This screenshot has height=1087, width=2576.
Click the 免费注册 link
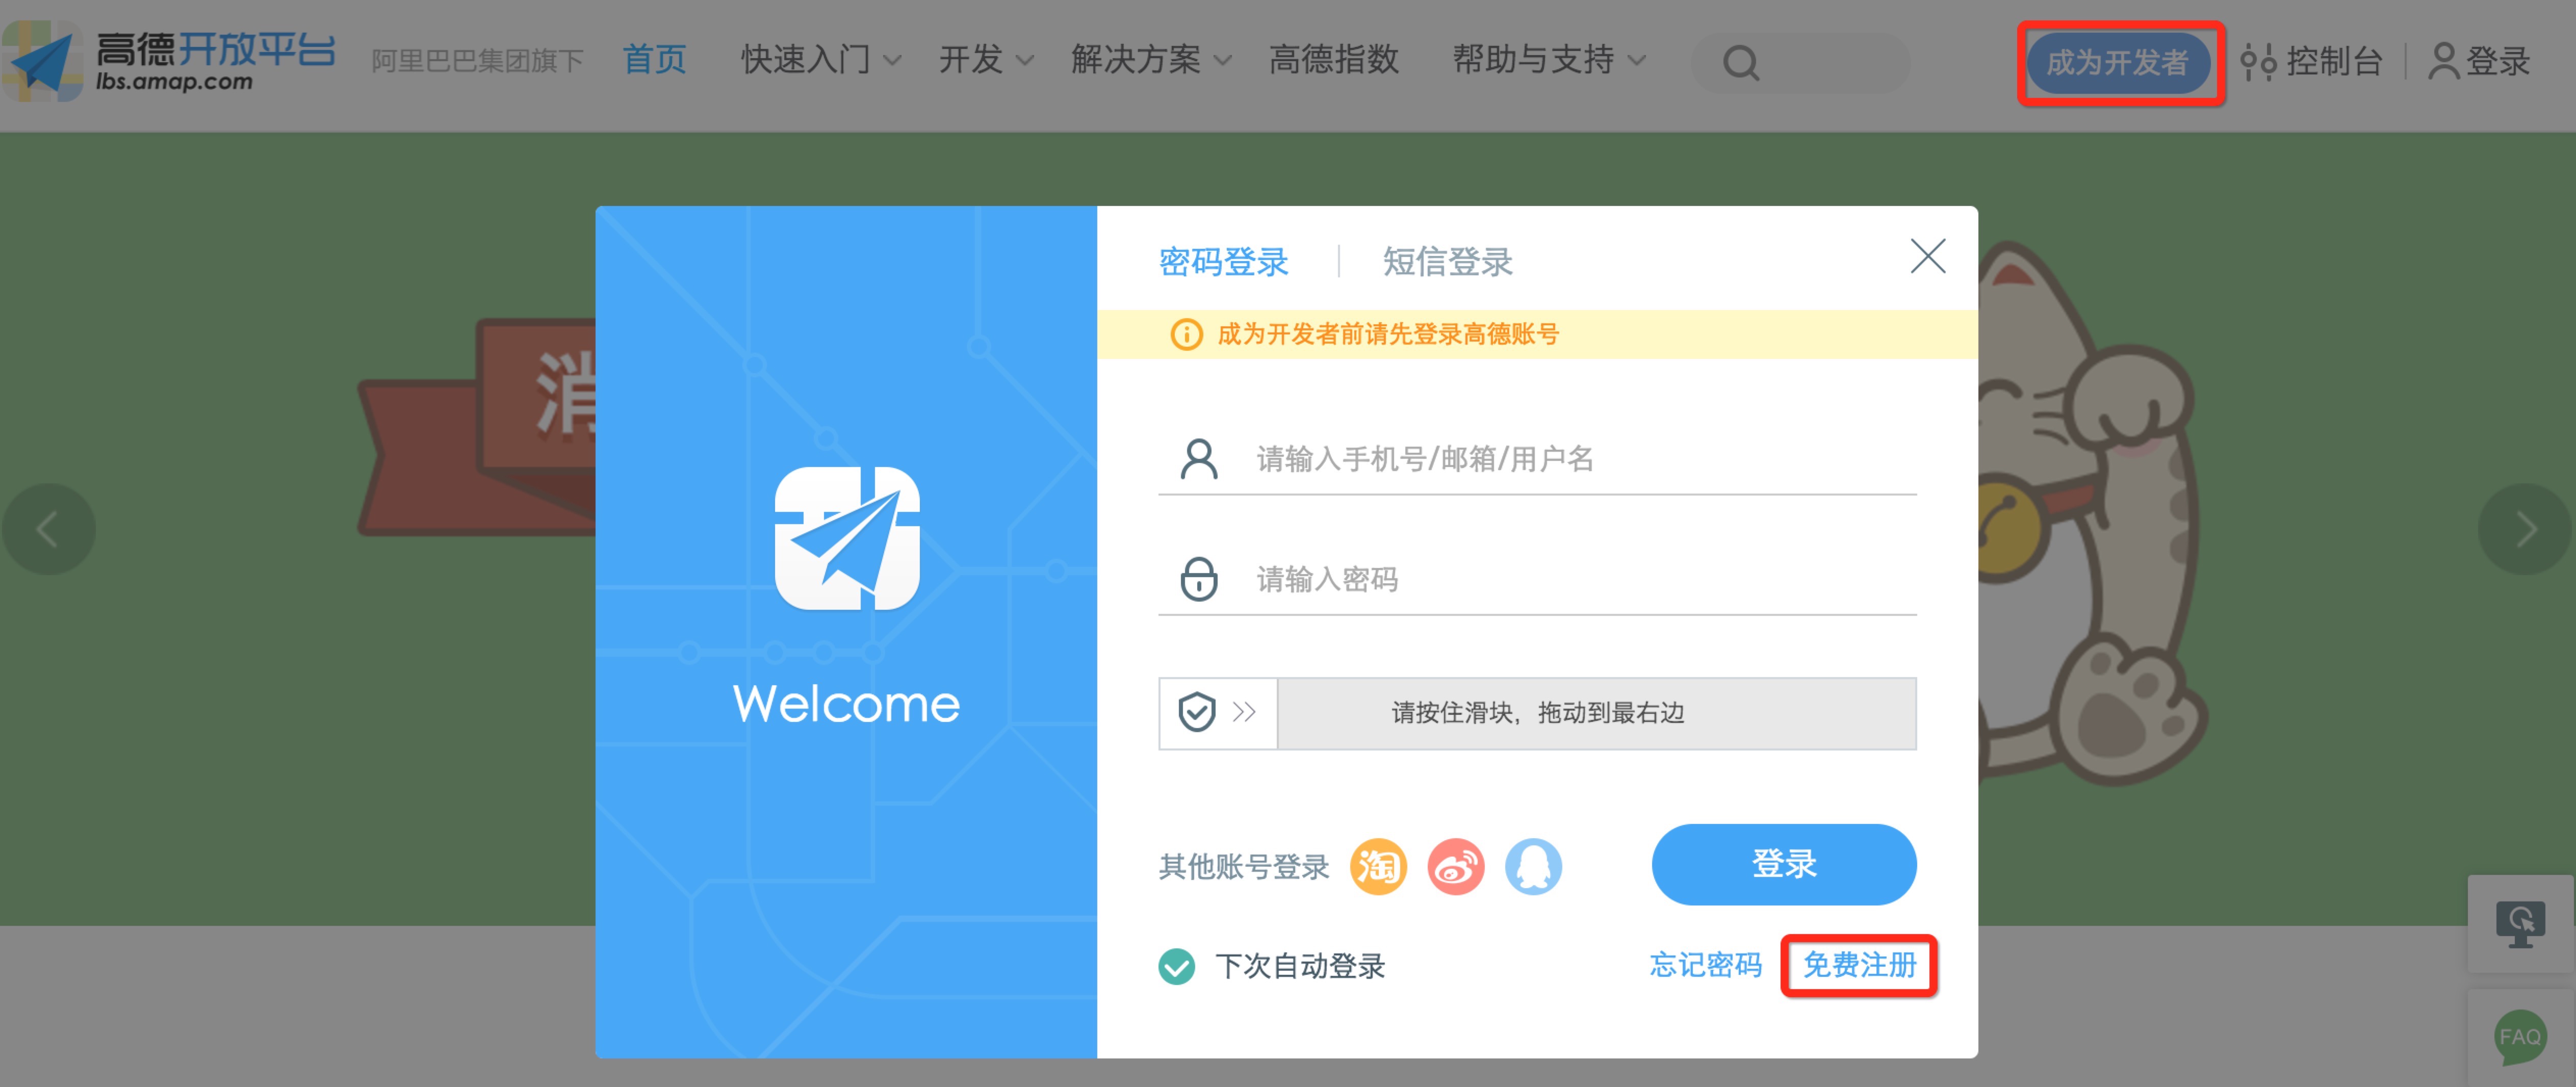pyautogui.click(x=1858, y=965)
